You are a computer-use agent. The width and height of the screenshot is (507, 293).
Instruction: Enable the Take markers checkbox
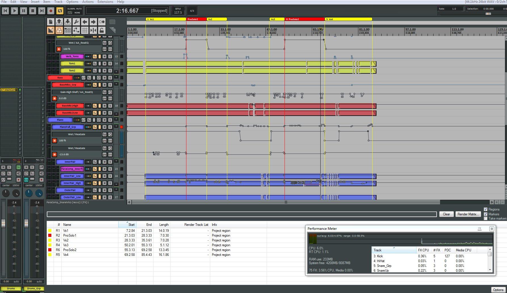click(485, 218)
